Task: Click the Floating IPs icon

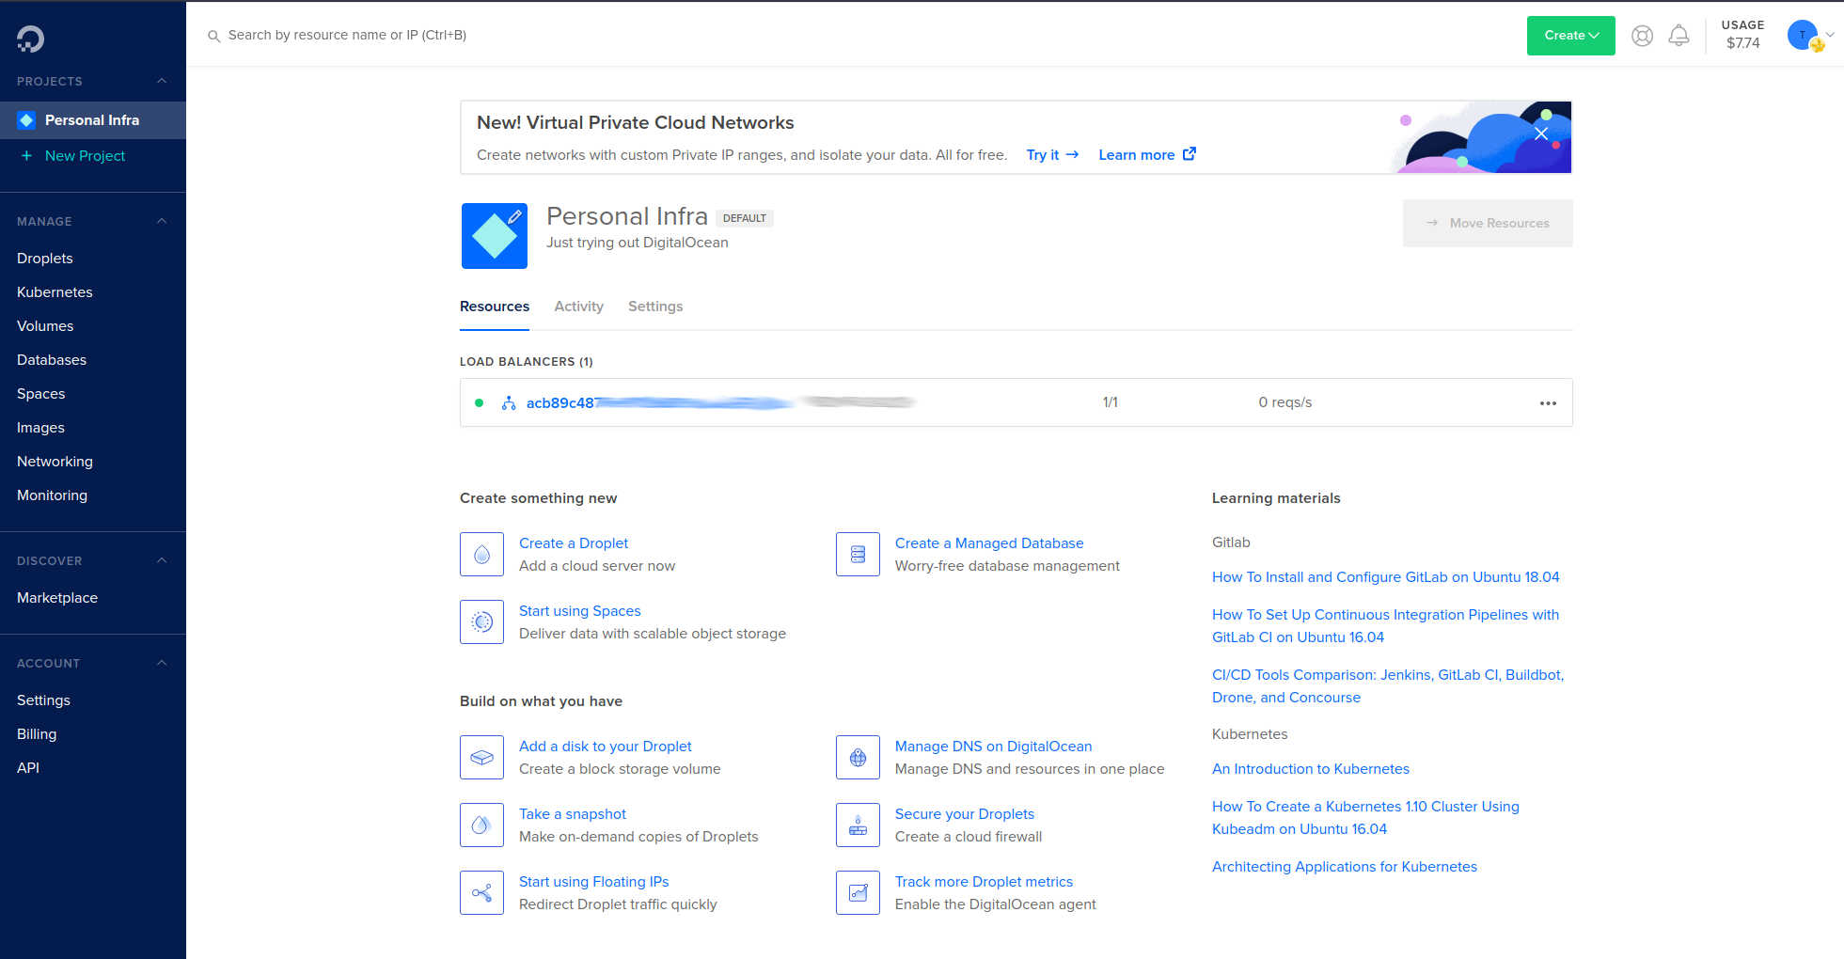Action: [x=481, y=893]
